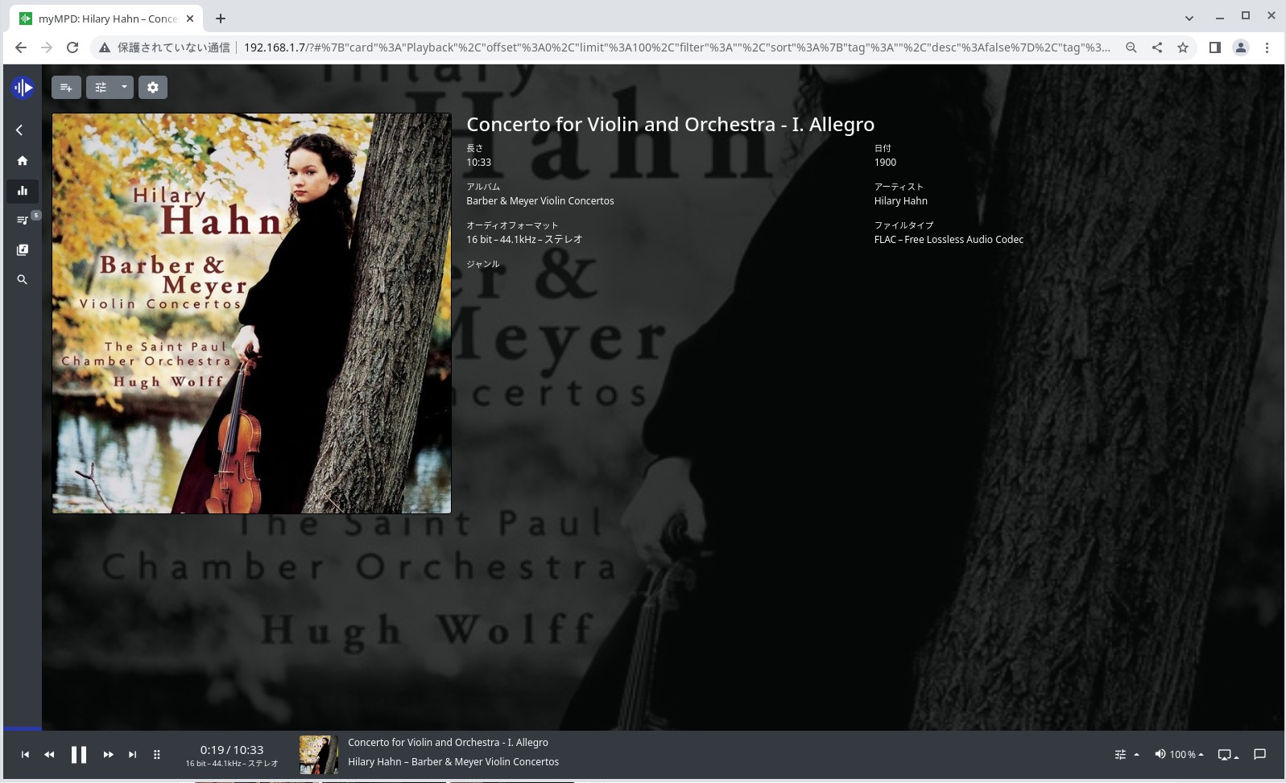Open Search from the sidebar
The height and width of the screenshot is (783, 1286).
pos(23,280)
